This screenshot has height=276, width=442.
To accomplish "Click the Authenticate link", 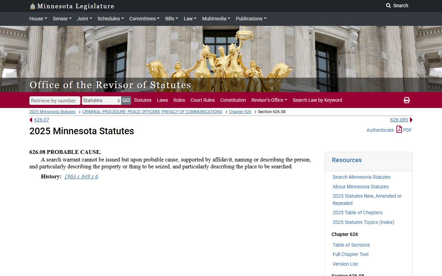I will 380,130.
